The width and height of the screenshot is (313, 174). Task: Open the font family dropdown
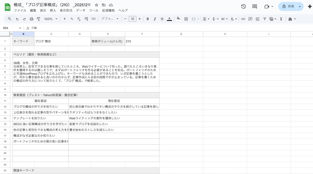(x=110, y=19)
